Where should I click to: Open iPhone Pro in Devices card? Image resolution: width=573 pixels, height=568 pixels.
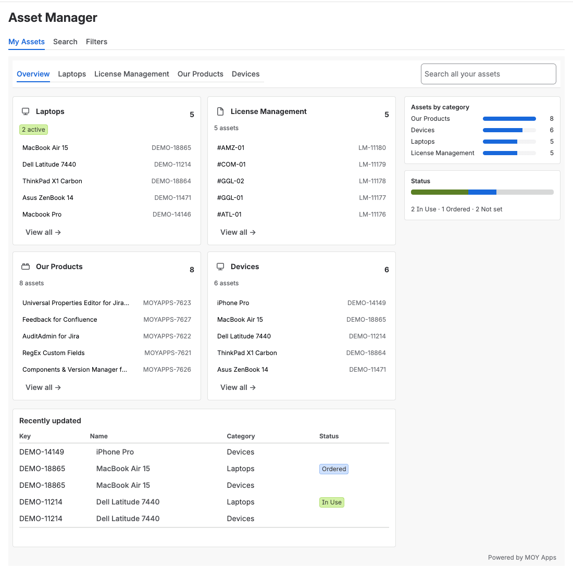pos(302,303)
